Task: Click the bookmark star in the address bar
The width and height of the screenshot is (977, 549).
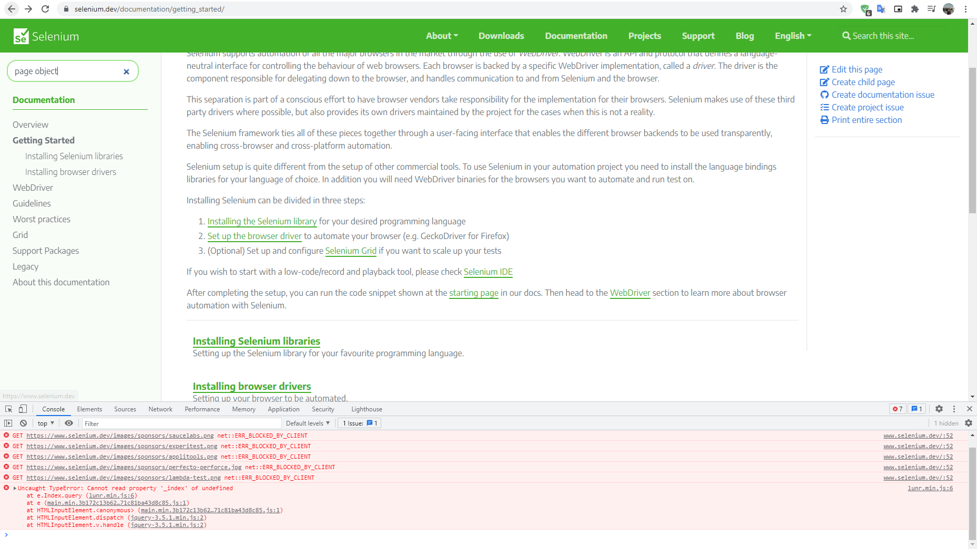Action: tap(843, 9)
